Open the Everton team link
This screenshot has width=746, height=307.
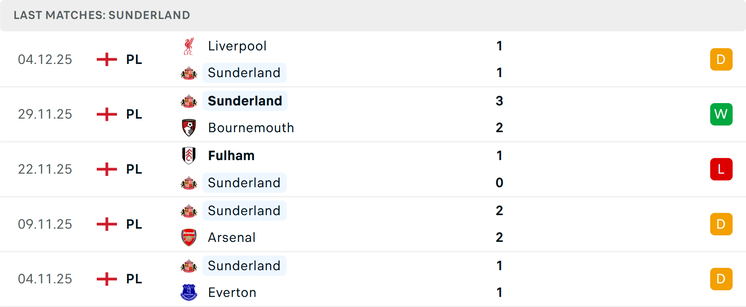(232, 292)
